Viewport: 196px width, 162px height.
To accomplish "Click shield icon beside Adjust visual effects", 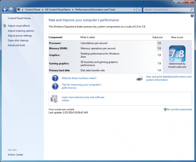I will (5, 26).
